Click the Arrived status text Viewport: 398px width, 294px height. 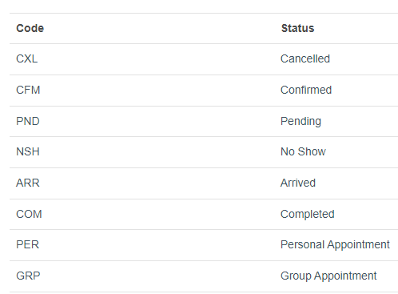click(x=298, y=183)
